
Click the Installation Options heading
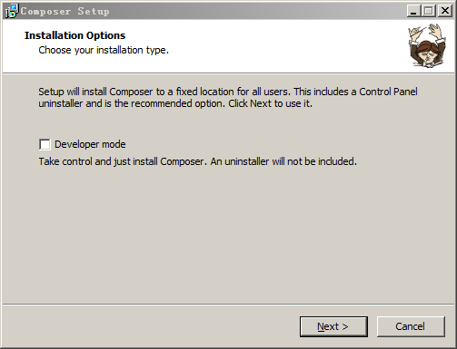(75, 35)
